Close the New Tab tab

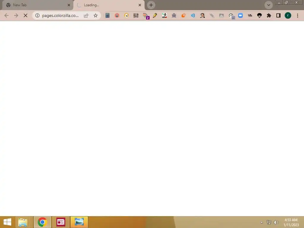click(x=69, y=5)
